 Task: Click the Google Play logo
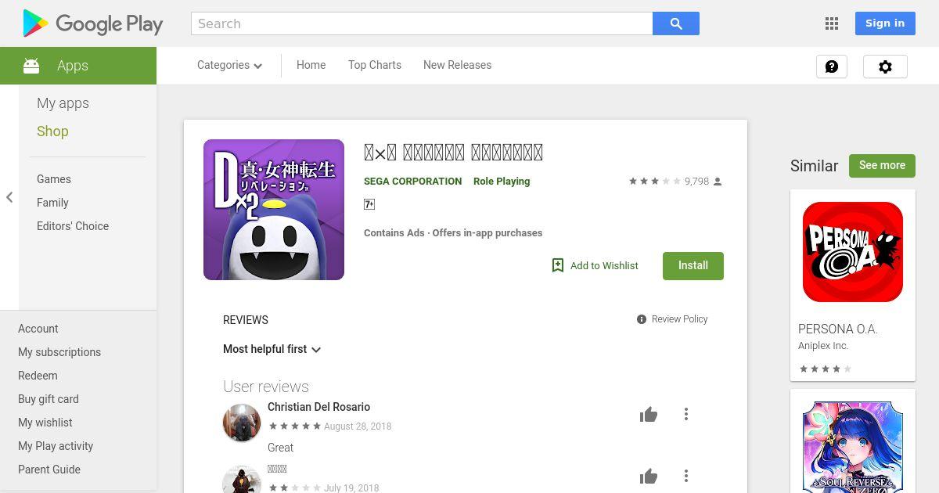coord(93,23)
